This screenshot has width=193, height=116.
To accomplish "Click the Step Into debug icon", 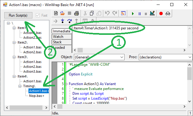I will tap(62, 21).
